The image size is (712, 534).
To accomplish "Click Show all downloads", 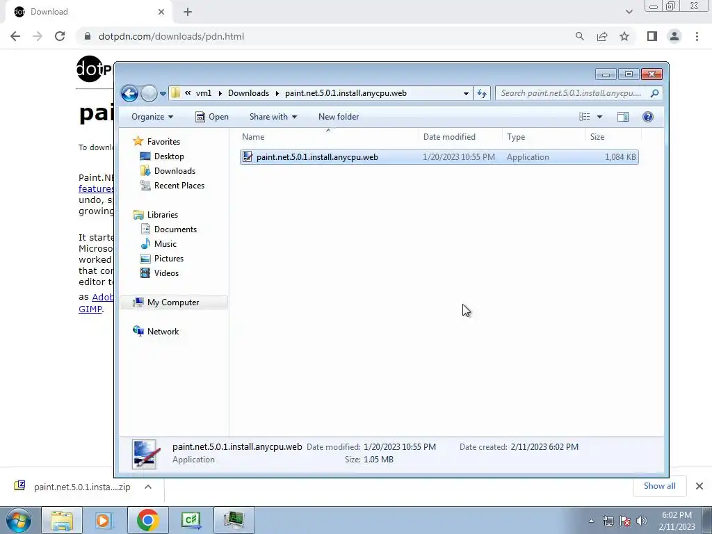I will [x=659, y=486].
